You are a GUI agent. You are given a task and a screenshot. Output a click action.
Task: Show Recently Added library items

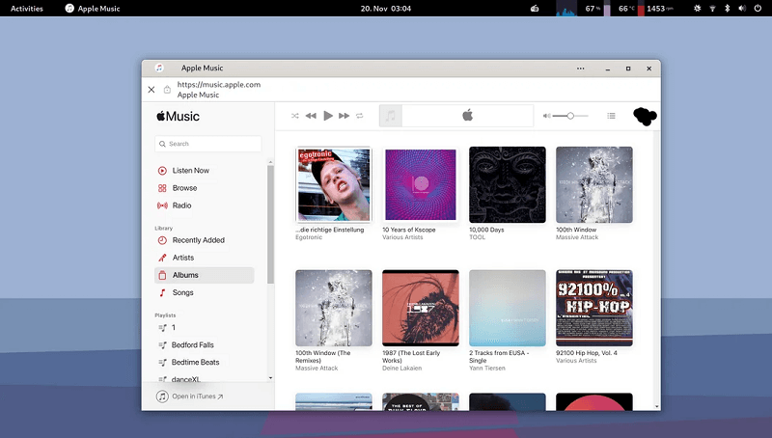pos(198,240)
